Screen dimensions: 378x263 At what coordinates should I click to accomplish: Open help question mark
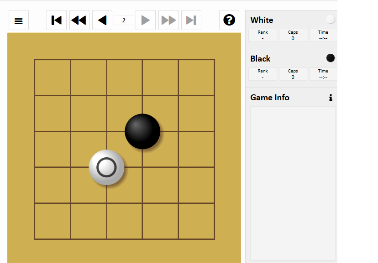coord(229,20)
